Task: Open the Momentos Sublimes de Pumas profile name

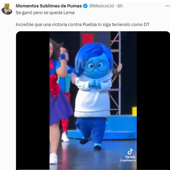Action: tap(49, 6)
